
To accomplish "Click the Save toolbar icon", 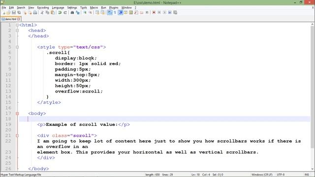I will pos(14,12).
